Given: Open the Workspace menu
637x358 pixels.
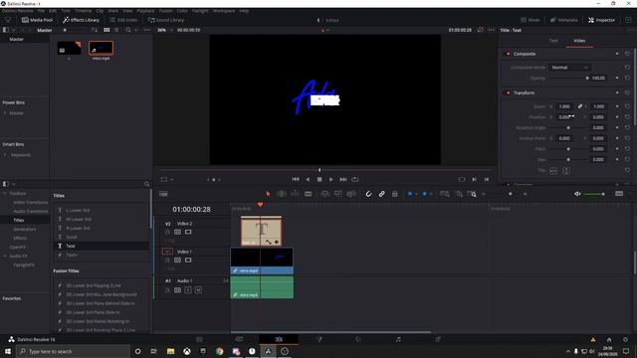Looking at the screenshot, I should [x=224, y=11].
